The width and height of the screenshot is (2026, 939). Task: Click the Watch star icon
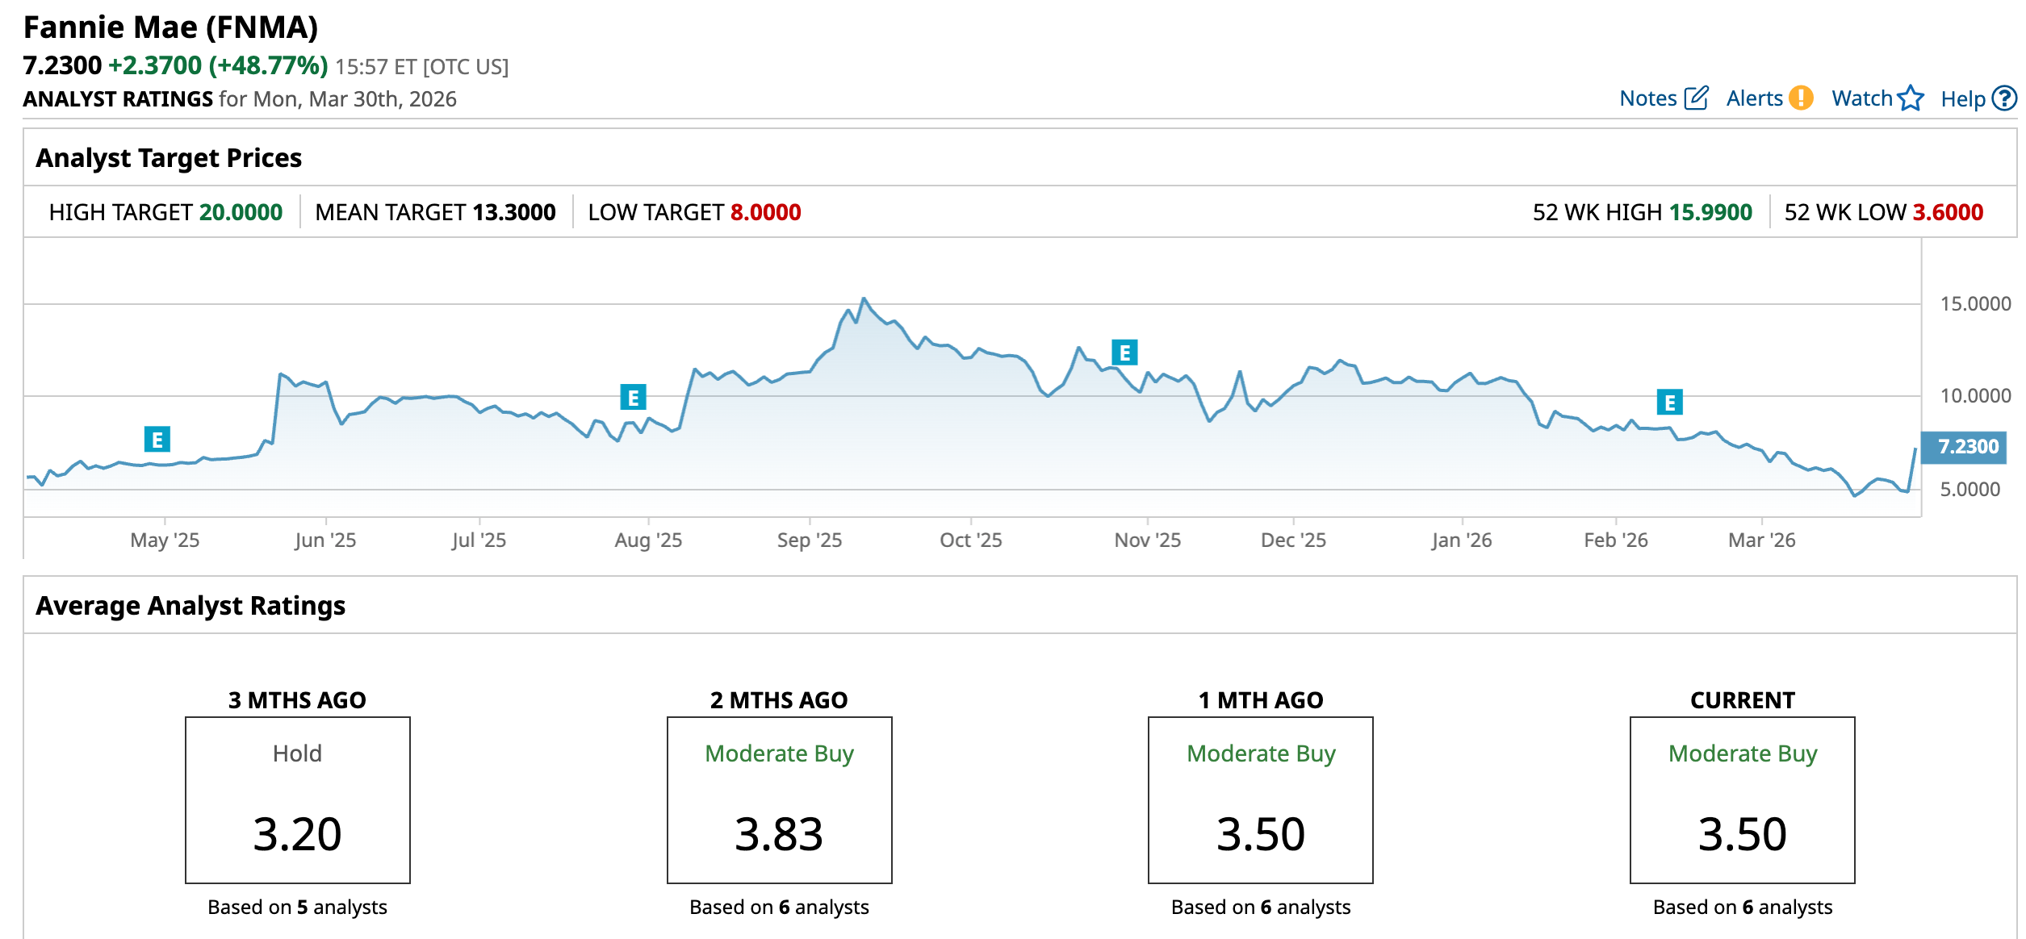tap(1911, 98)
